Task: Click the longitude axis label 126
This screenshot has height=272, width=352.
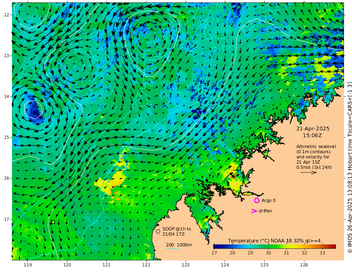Action: click(304, 265)
